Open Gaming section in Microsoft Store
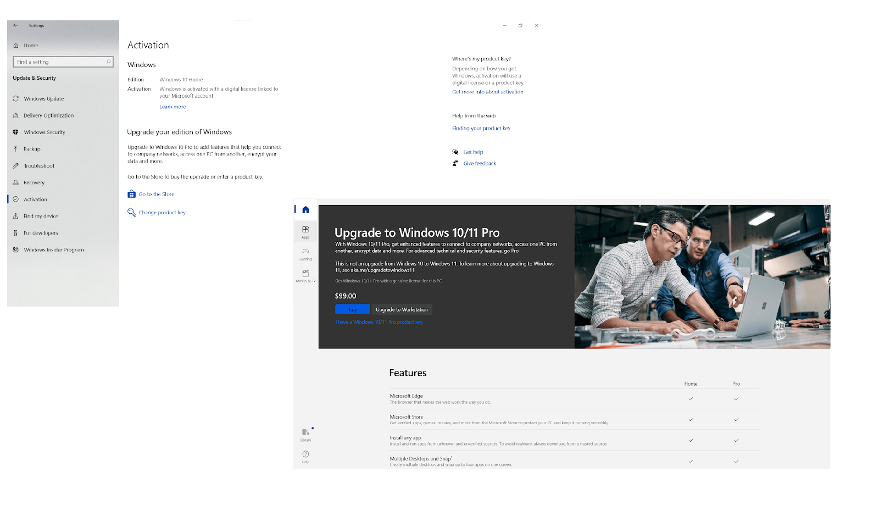The height and width of the screenshot is (522, 879). pos(305,254)
